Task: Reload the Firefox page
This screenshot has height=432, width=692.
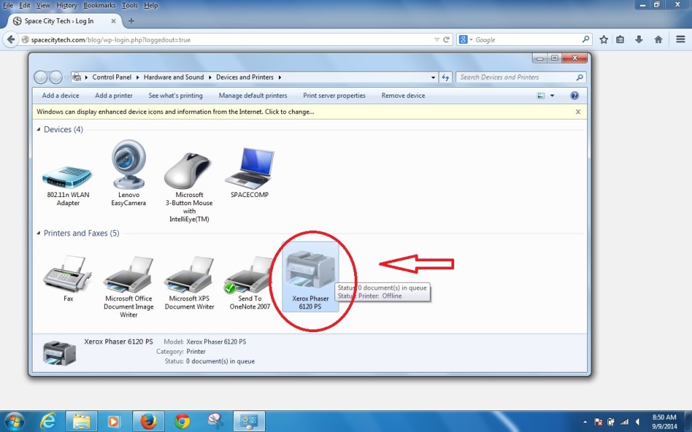Action: [446, 40]
